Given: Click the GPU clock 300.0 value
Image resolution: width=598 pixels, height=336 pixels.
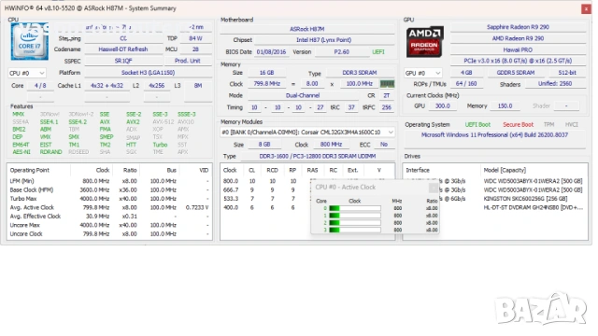Looking at the screenshot, I should [x=442, y=105].
